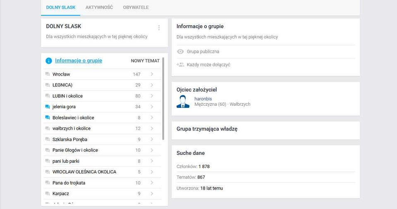Open the wałbrzych i okolice topic
The image size is (397, 209).
tap(72, 128)
